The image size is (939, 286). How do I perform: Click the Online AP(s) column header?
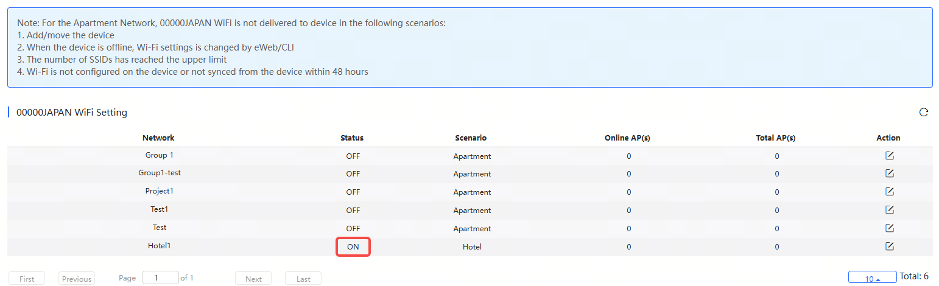coord(627,138)
